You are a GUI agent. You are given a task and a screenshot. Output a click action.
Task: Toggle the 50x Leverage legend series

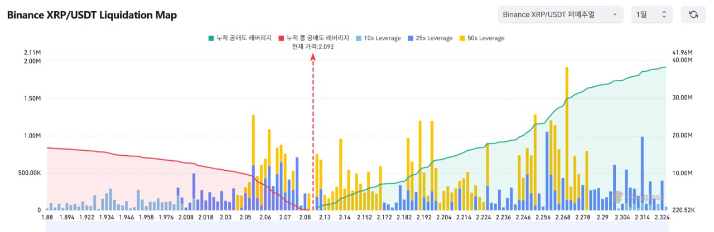(x=481, y=38)
